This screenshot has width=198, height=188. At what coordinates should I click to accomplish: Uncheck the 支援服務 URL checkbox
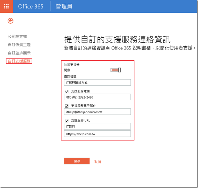point(67,121)
